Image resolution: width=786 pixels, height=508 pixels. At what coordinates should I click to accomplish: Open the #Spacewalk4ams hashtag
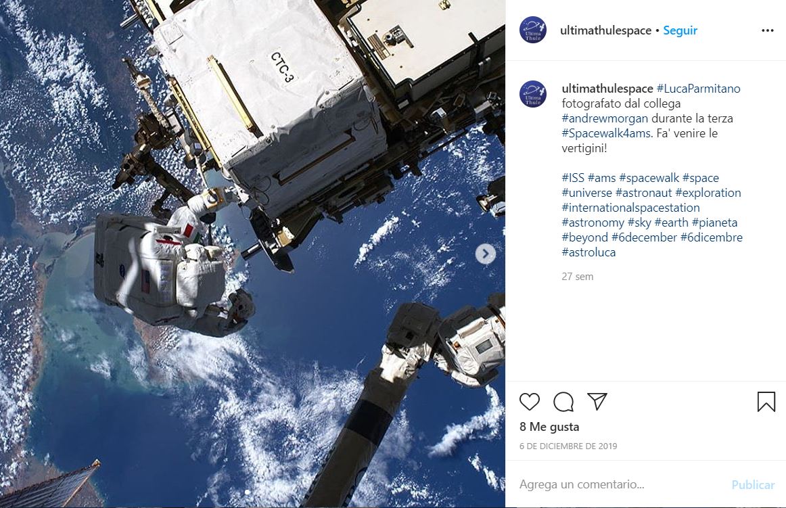point(607,133)
